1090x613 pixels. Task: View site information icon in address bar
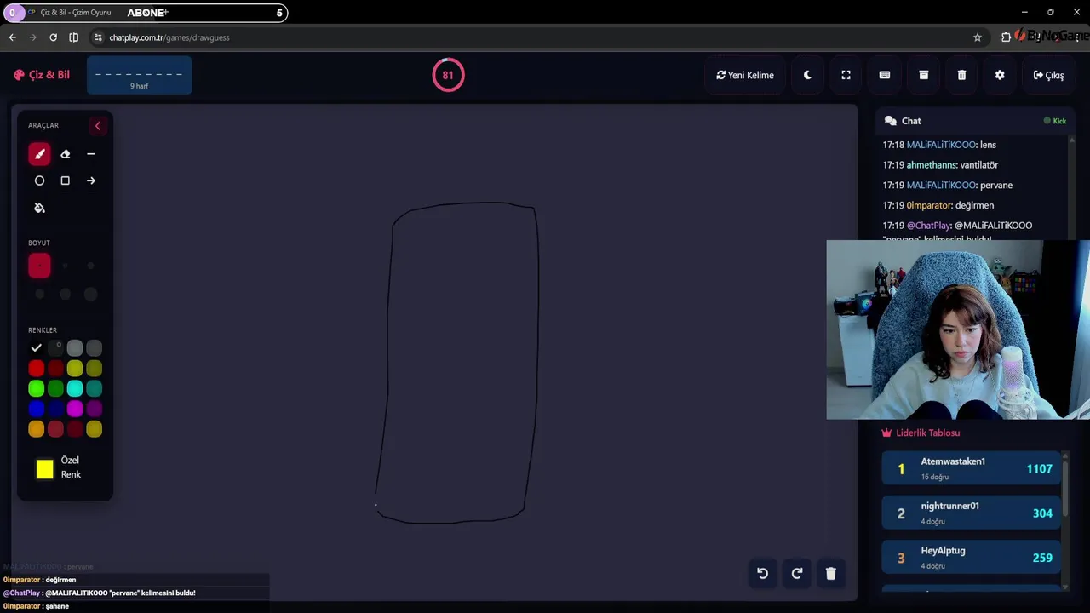tap(99, 37)
